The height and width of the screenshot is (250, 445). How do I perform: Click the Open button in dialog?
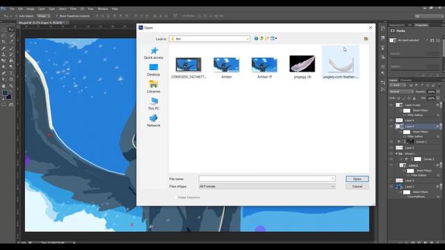pos(357,179)
